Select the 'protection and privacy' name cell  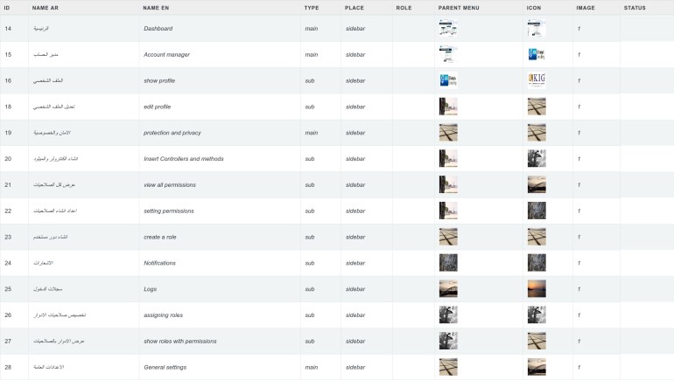[x=172, y=133]
